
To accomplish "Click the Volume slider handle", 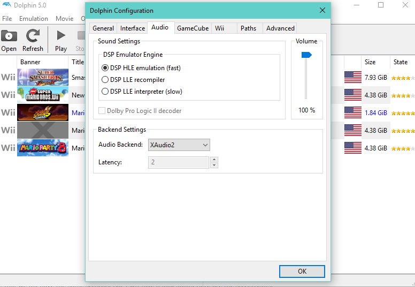I will [x=306, y=55].
